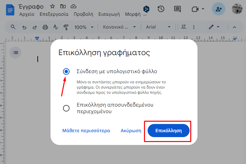Star the document Έγγραφο
The width and height of the screenshot is (246, 164).
pos(52,6)
